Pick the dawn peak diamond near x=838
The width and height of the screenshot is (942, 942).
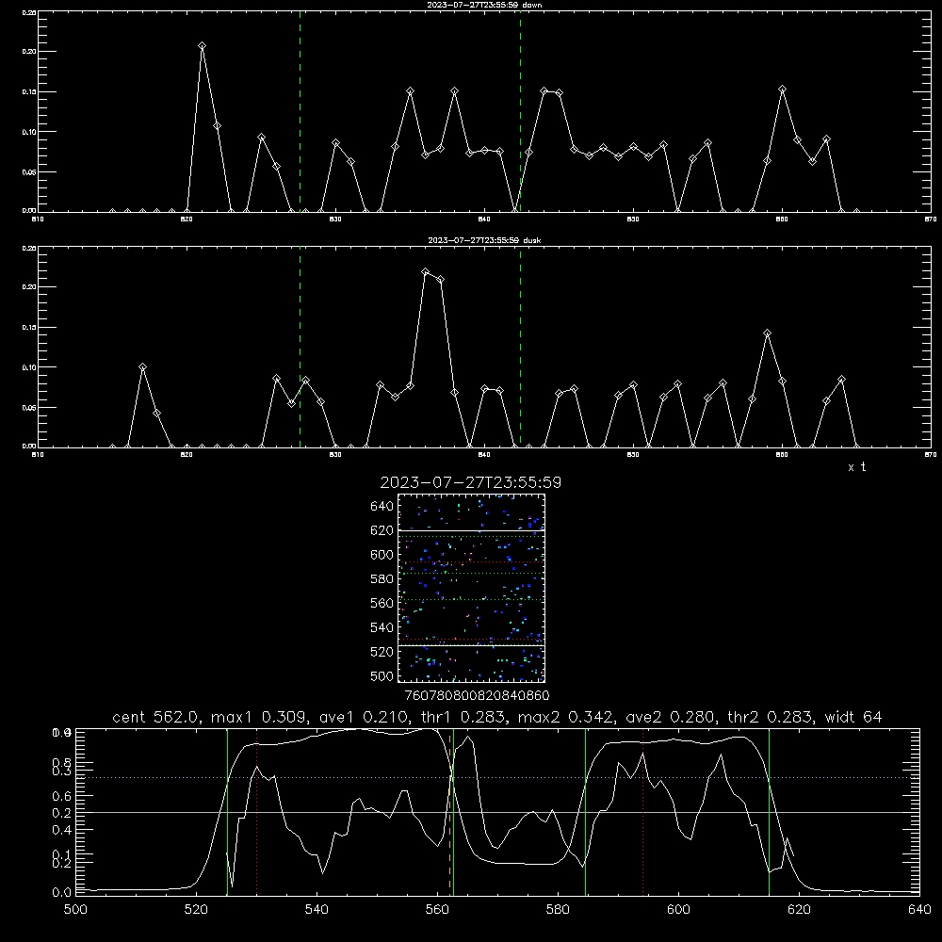455,91
